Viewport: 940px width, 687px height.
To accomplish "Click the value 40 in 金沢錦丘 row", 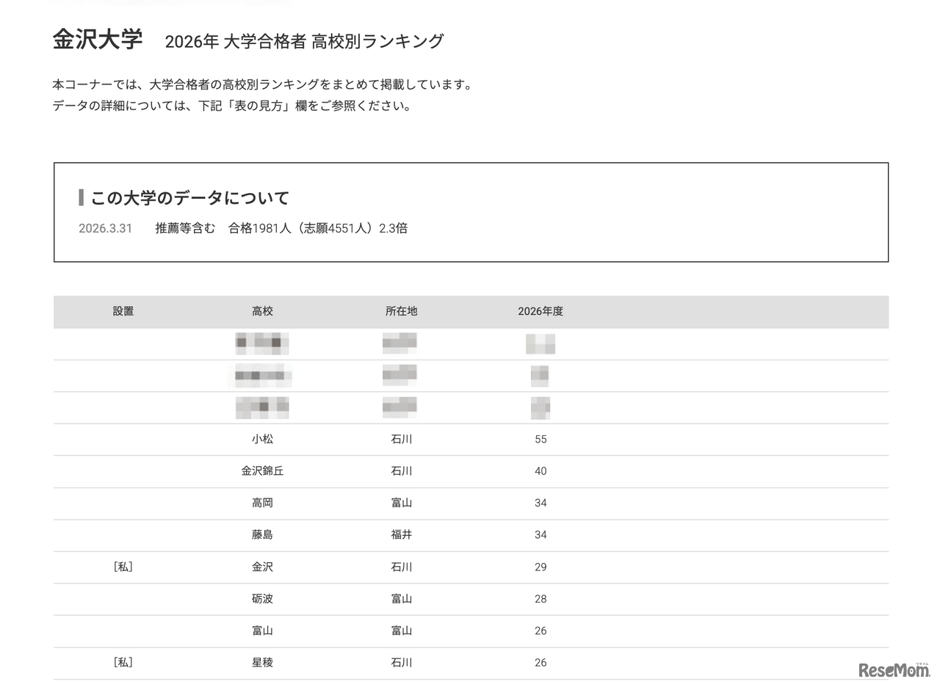I will pos(540,471).
